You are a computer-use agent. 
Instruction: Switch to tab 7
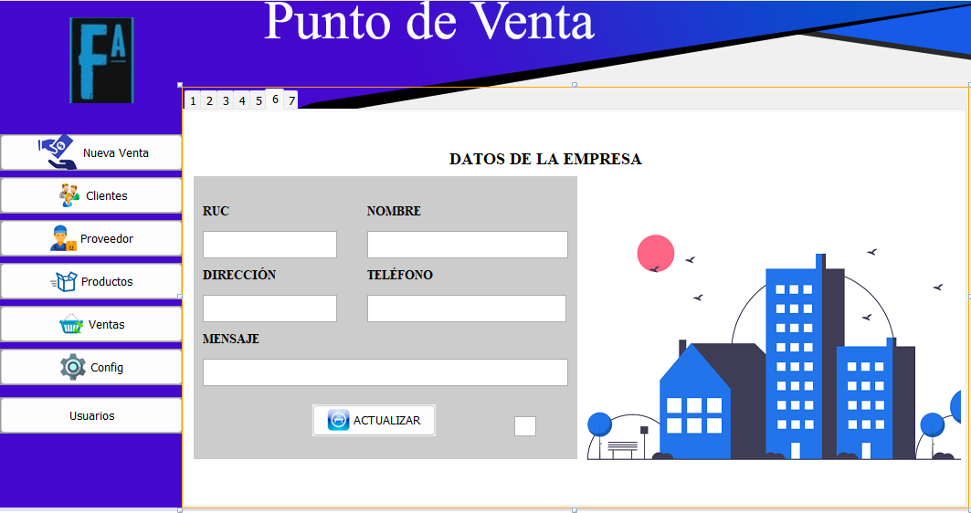tap(291, 101)
